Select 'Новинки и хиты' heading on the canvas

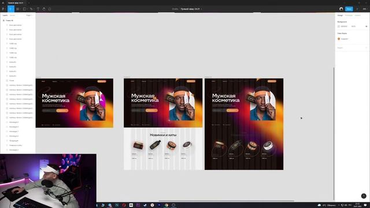163,135
